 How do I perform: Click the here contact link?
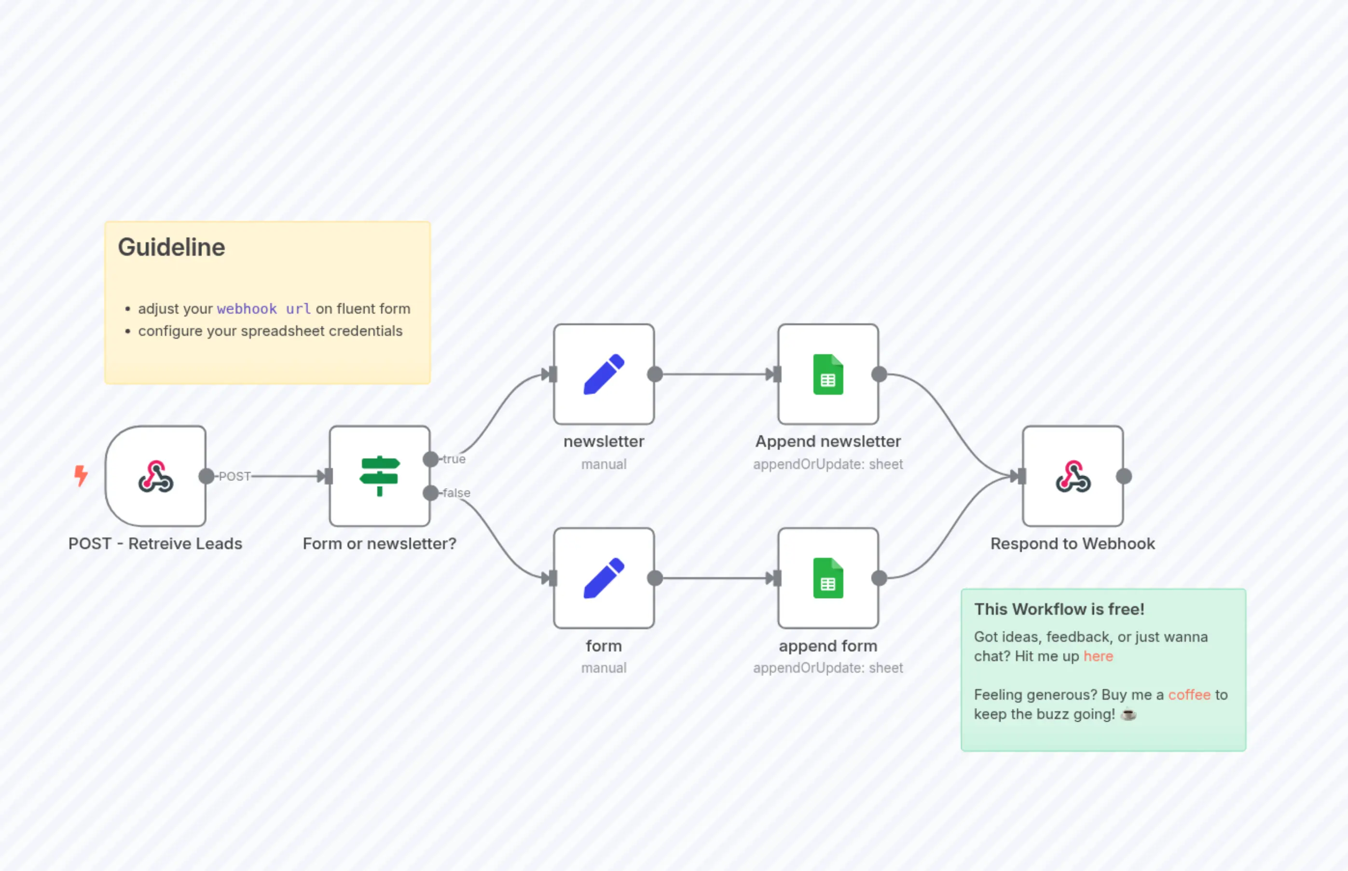(1098, 656)
